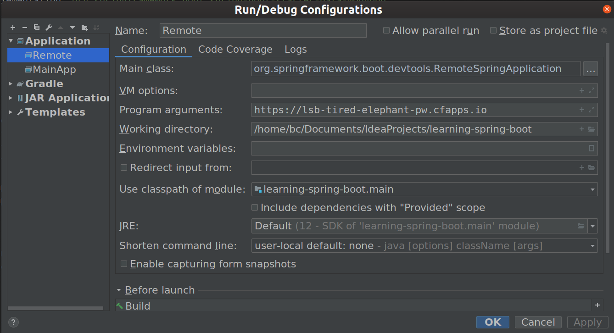Open the Use classpath of module dropdown
This screenshot has width=614, height=333.
coord(592,189)
